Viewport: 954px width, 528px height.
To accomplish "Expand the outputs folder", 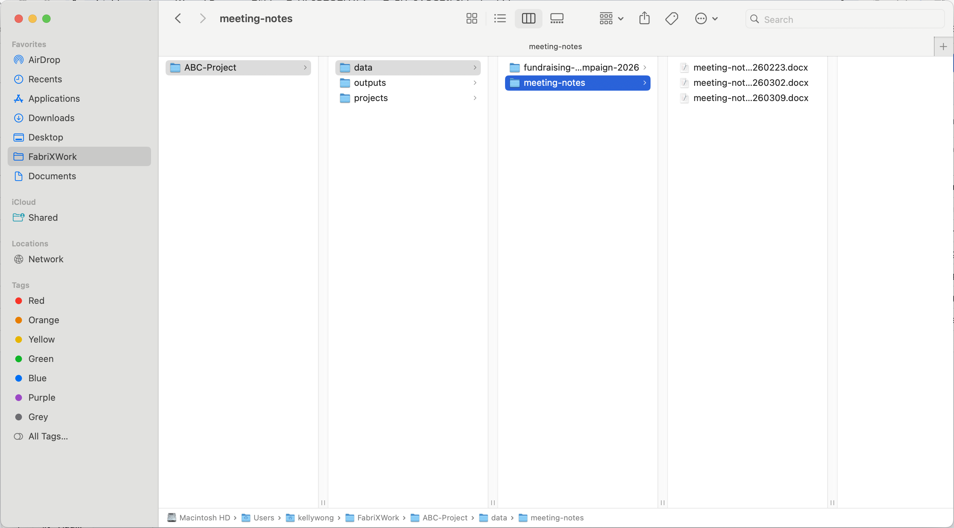I will (x=370, y=83).
